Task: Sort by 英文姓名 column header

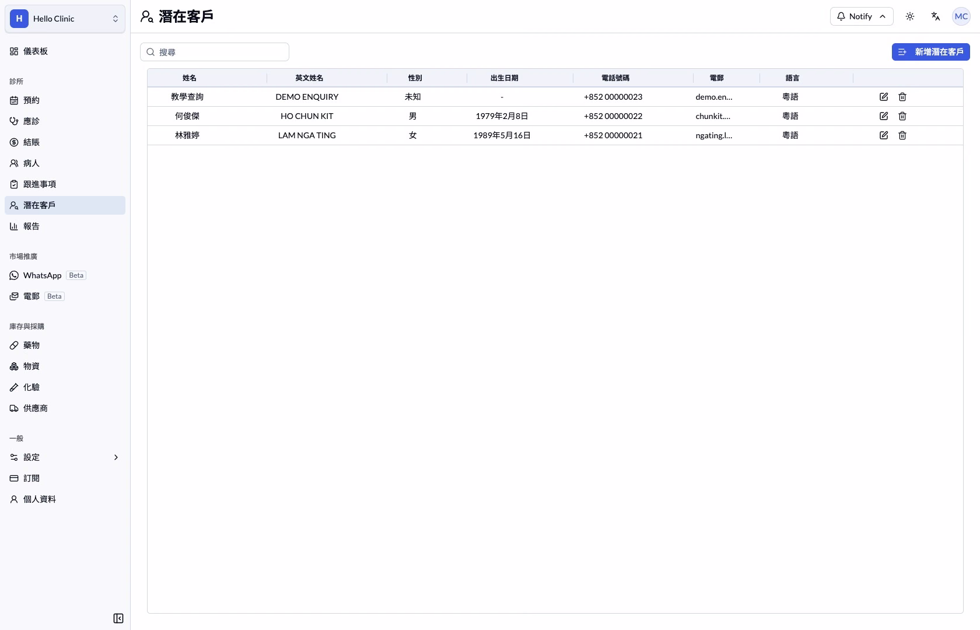Action: (x=309, y=78)
